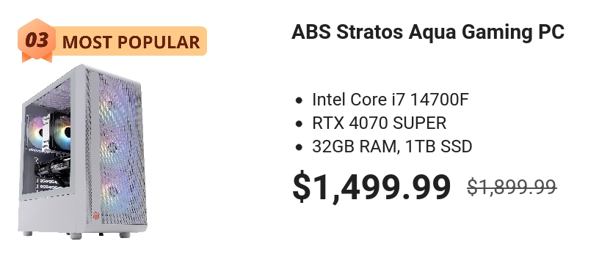
Task: Select the Intel Core i7 14700F spec line
Action: tap(391, 100)
